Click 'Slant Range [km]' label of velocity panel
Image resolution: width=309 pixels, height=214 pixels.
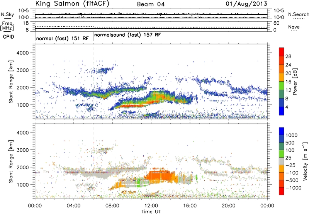pos(11,161)
